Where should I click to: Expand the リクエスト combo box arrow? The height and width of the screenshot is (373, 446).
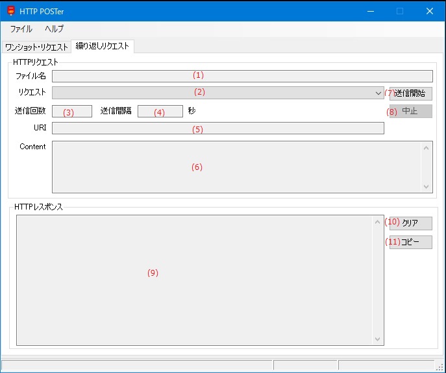point(378,93)
